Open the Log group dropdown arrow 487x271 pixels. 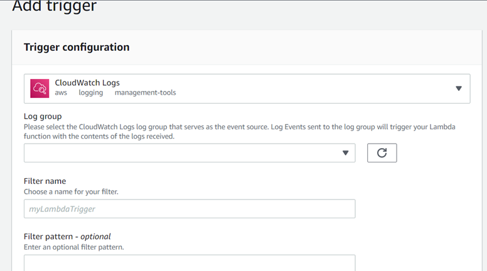[x=345, y=153]
